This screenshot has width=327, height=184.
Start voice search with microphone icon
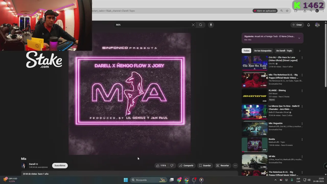pyautogui.click(x=211, y=25)
